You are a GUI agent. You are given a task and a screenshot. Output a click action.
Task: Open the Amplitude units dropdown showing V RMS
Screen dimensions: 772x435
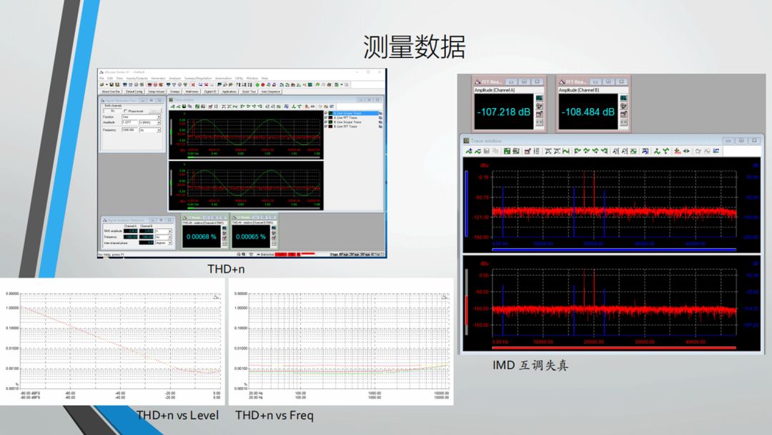coord(159,122)
